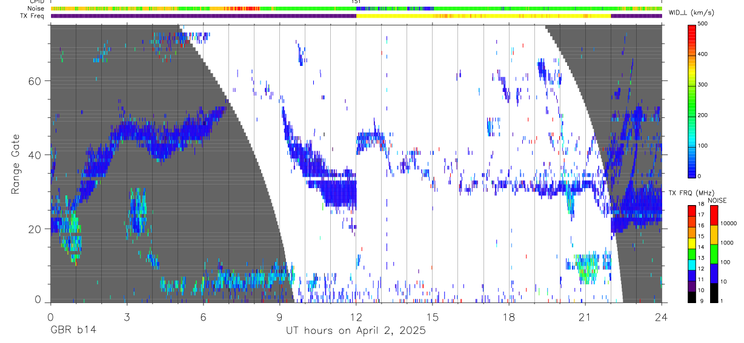The width and height of the screenshot is (744, 343).
Task: Click the 'CPID' row label
Action: [x=37, y=2]
